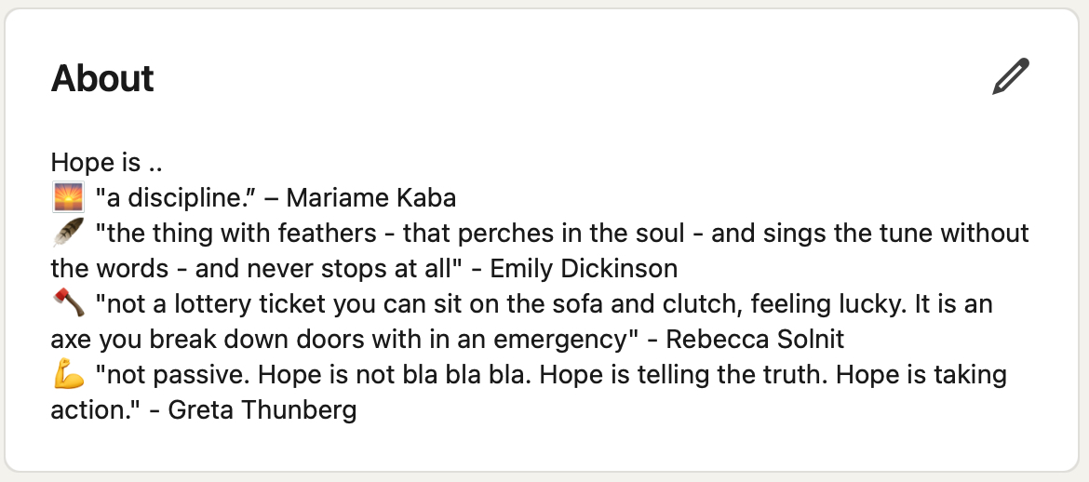1089x482 pixels.
Task: Click the pencil edit icon
Action: pyautogui.click(x=1011, y=77)
